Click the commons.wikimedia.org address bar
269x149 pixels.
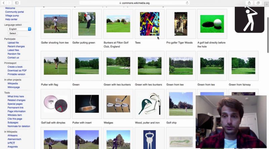point(134,3)
